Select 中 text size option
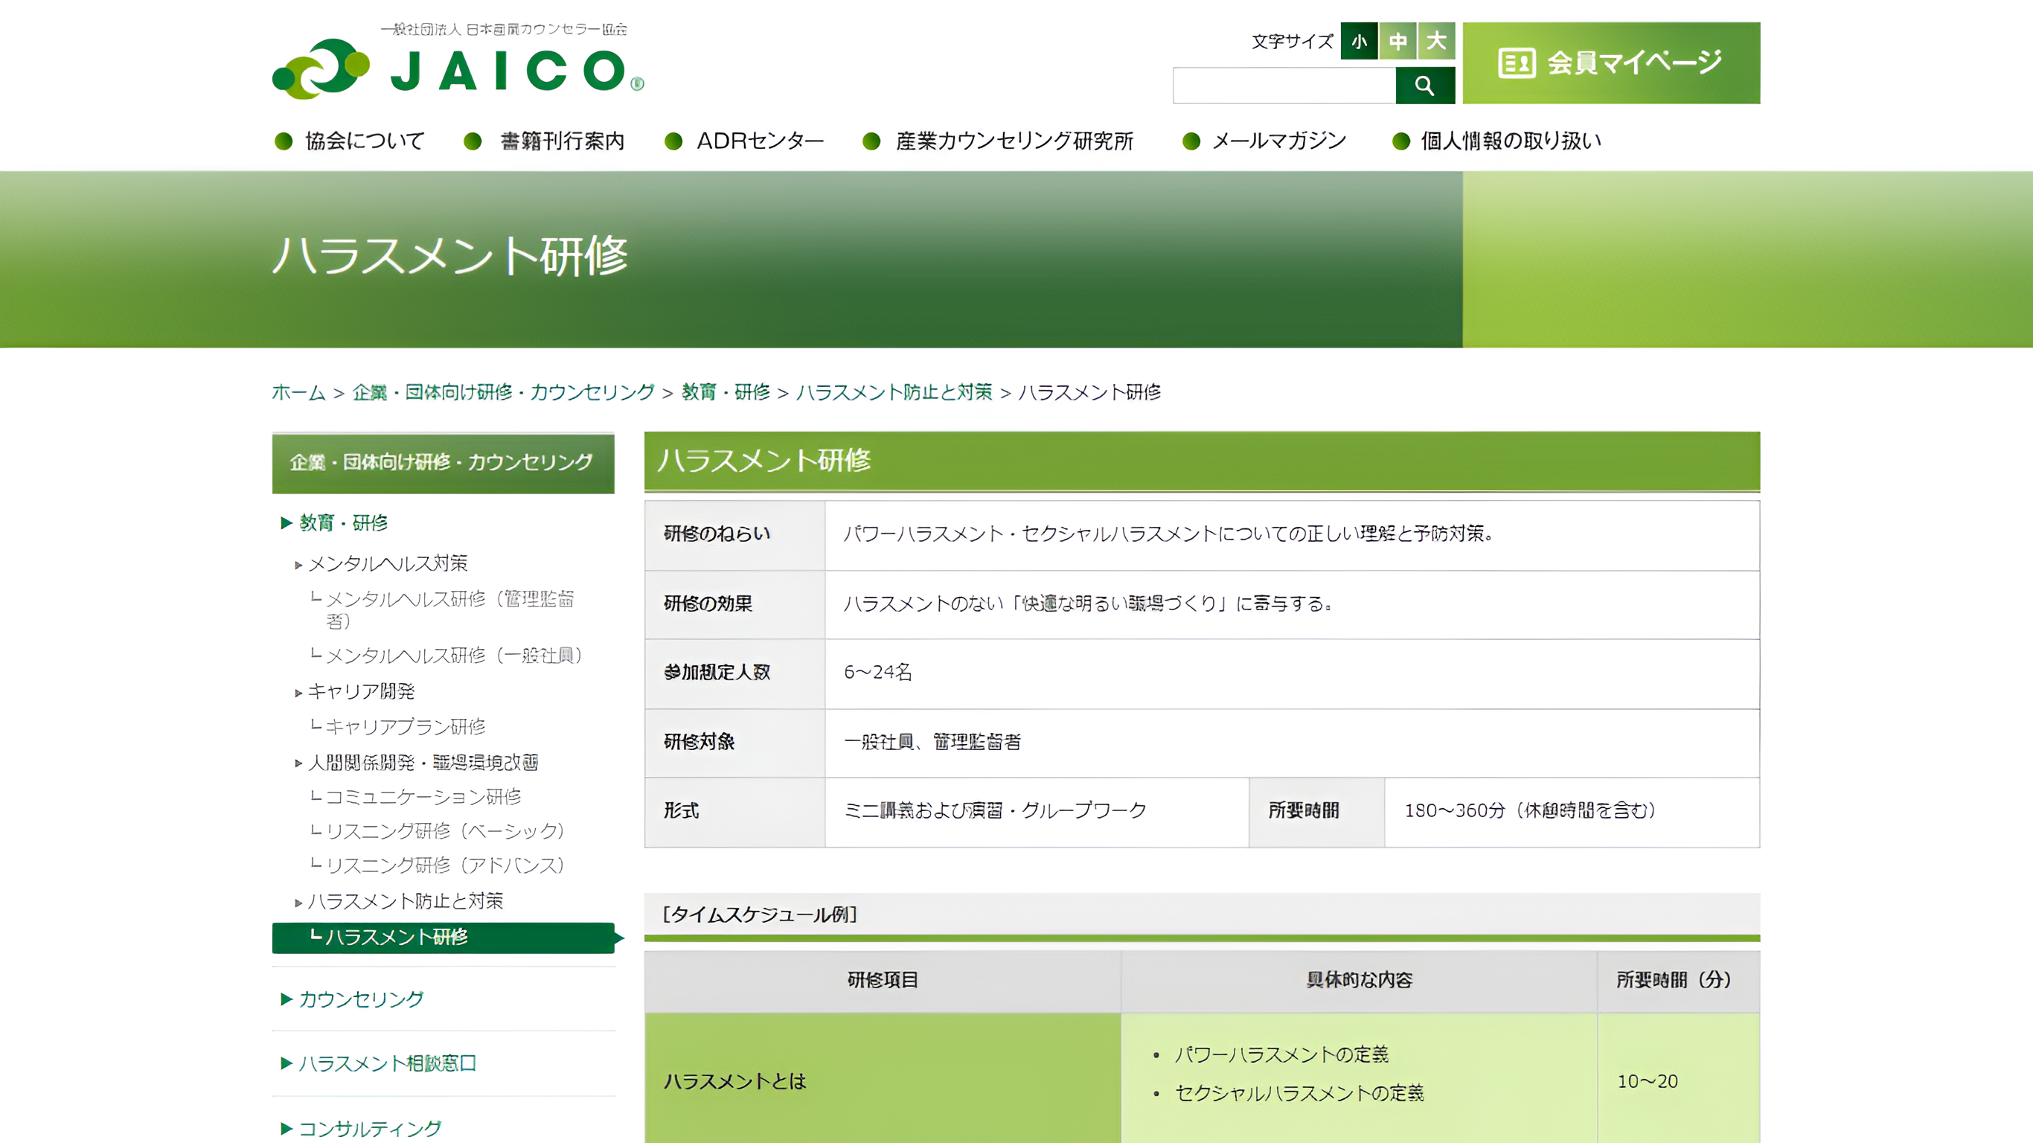Screen dimensions: 2033x1143 click(1398, 42)
